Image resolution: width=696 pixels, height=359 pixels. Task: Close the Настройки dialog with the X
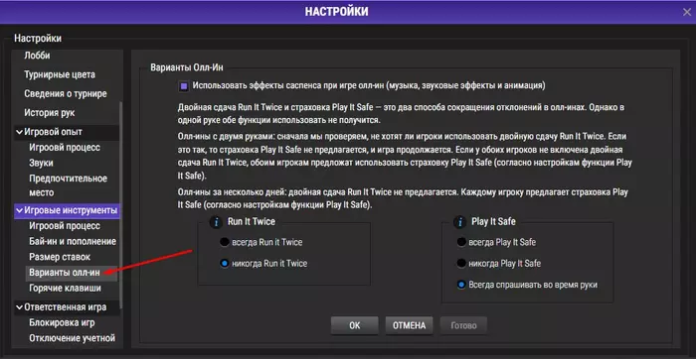687,12
